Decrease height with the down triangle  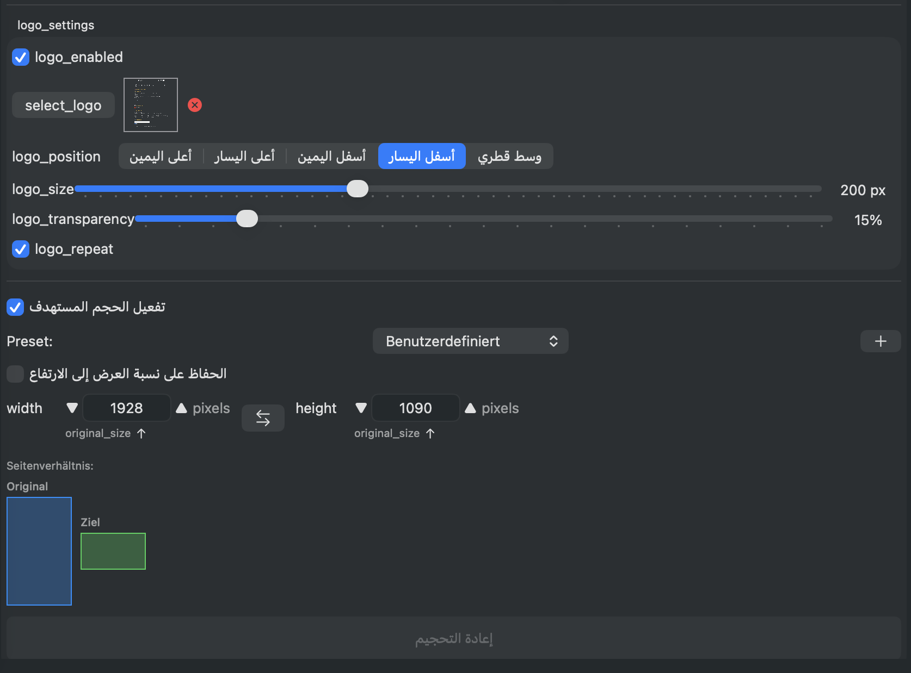click(x=361, y=408)
